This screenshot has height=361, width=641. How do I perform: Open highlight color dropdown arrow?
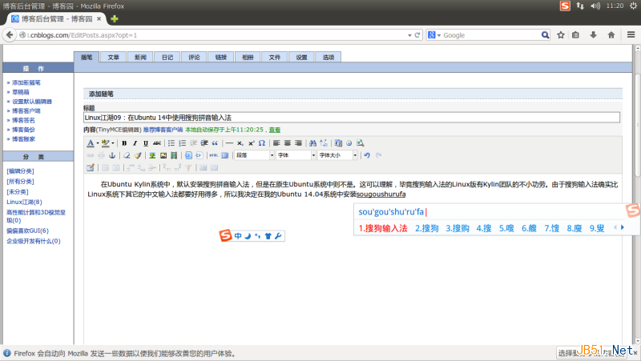(x=113, y=143)
